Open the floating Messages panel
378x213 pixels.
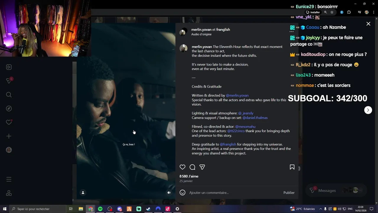click(x=336, y=191)
